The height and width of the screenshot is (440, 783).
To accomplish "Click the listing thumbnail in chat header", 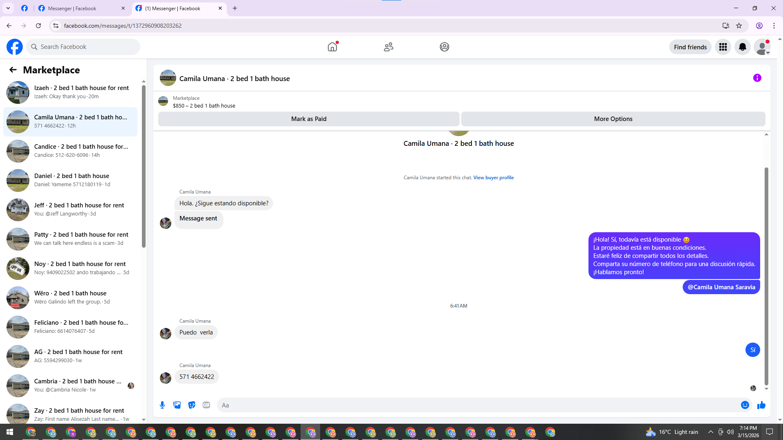I will (x=168, y=78).
